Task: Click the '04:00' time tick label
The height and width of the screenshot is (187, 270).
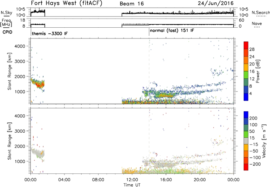Action: 64,180
